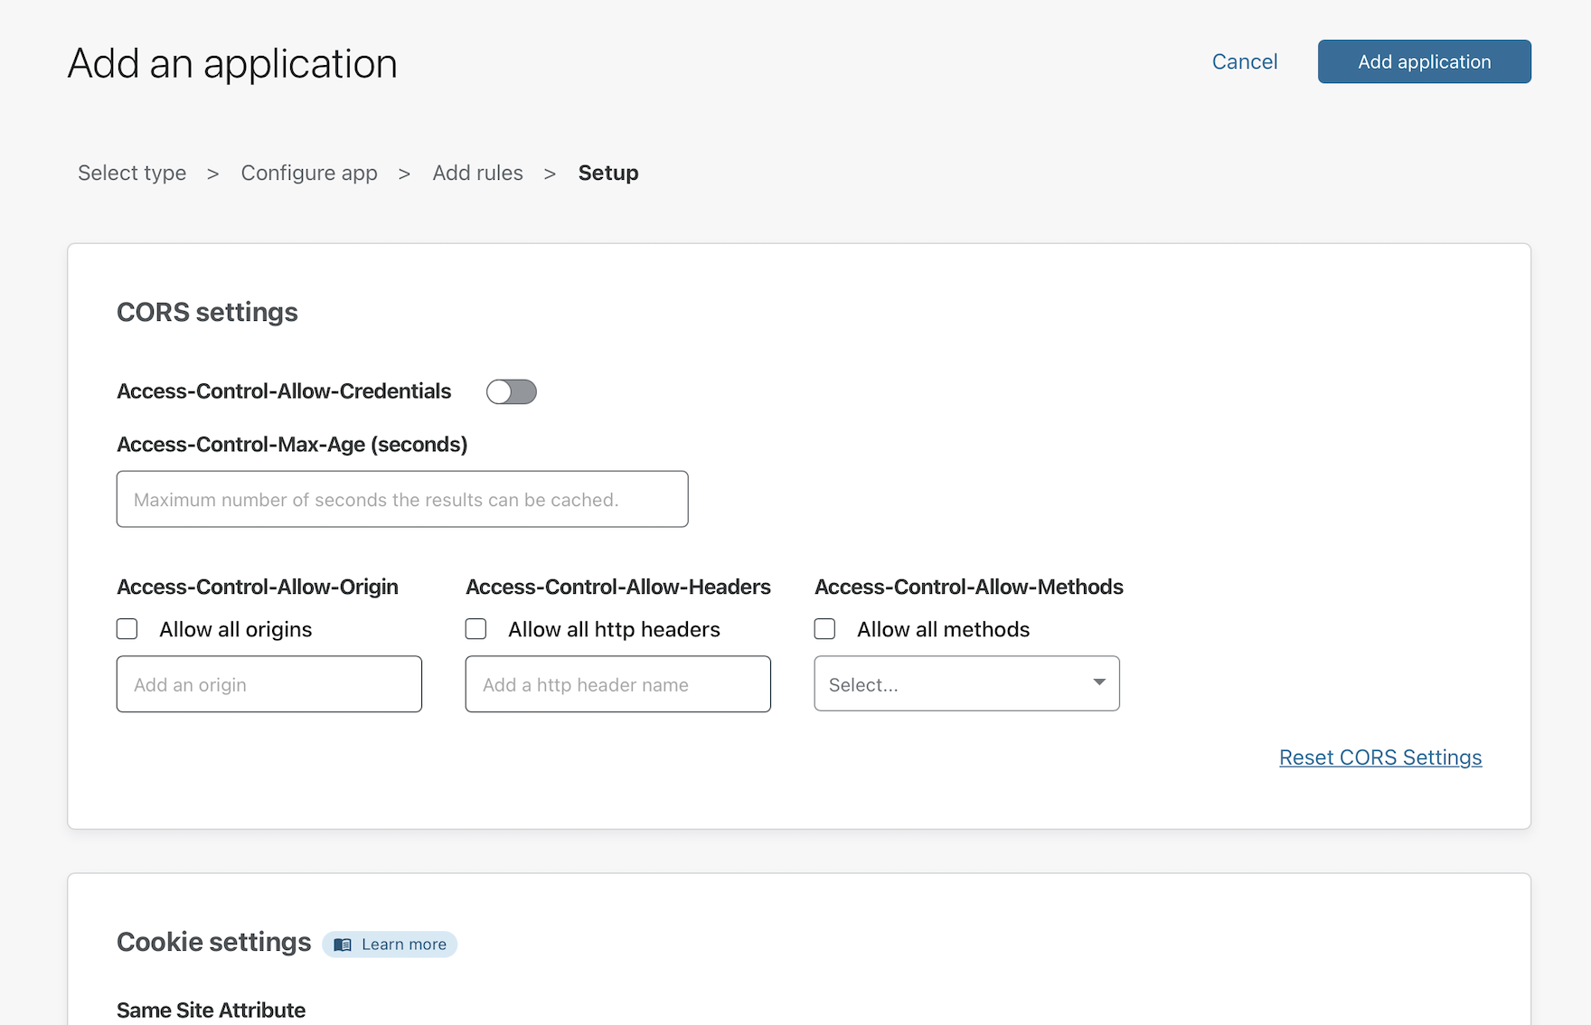Click the Same Site Attribute label

[x=211, y=1010]
